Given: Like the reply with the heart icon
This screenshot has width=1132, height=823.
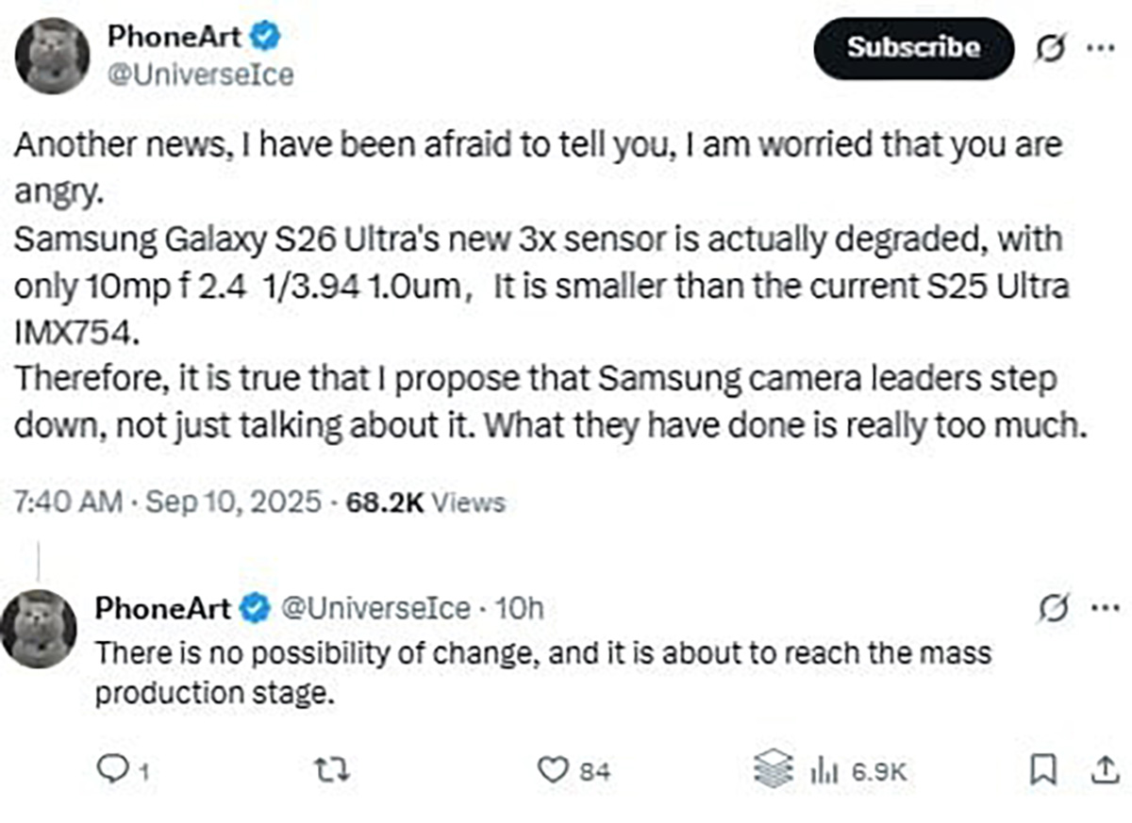Looking at the screenshot, I should tap(550, 771).
